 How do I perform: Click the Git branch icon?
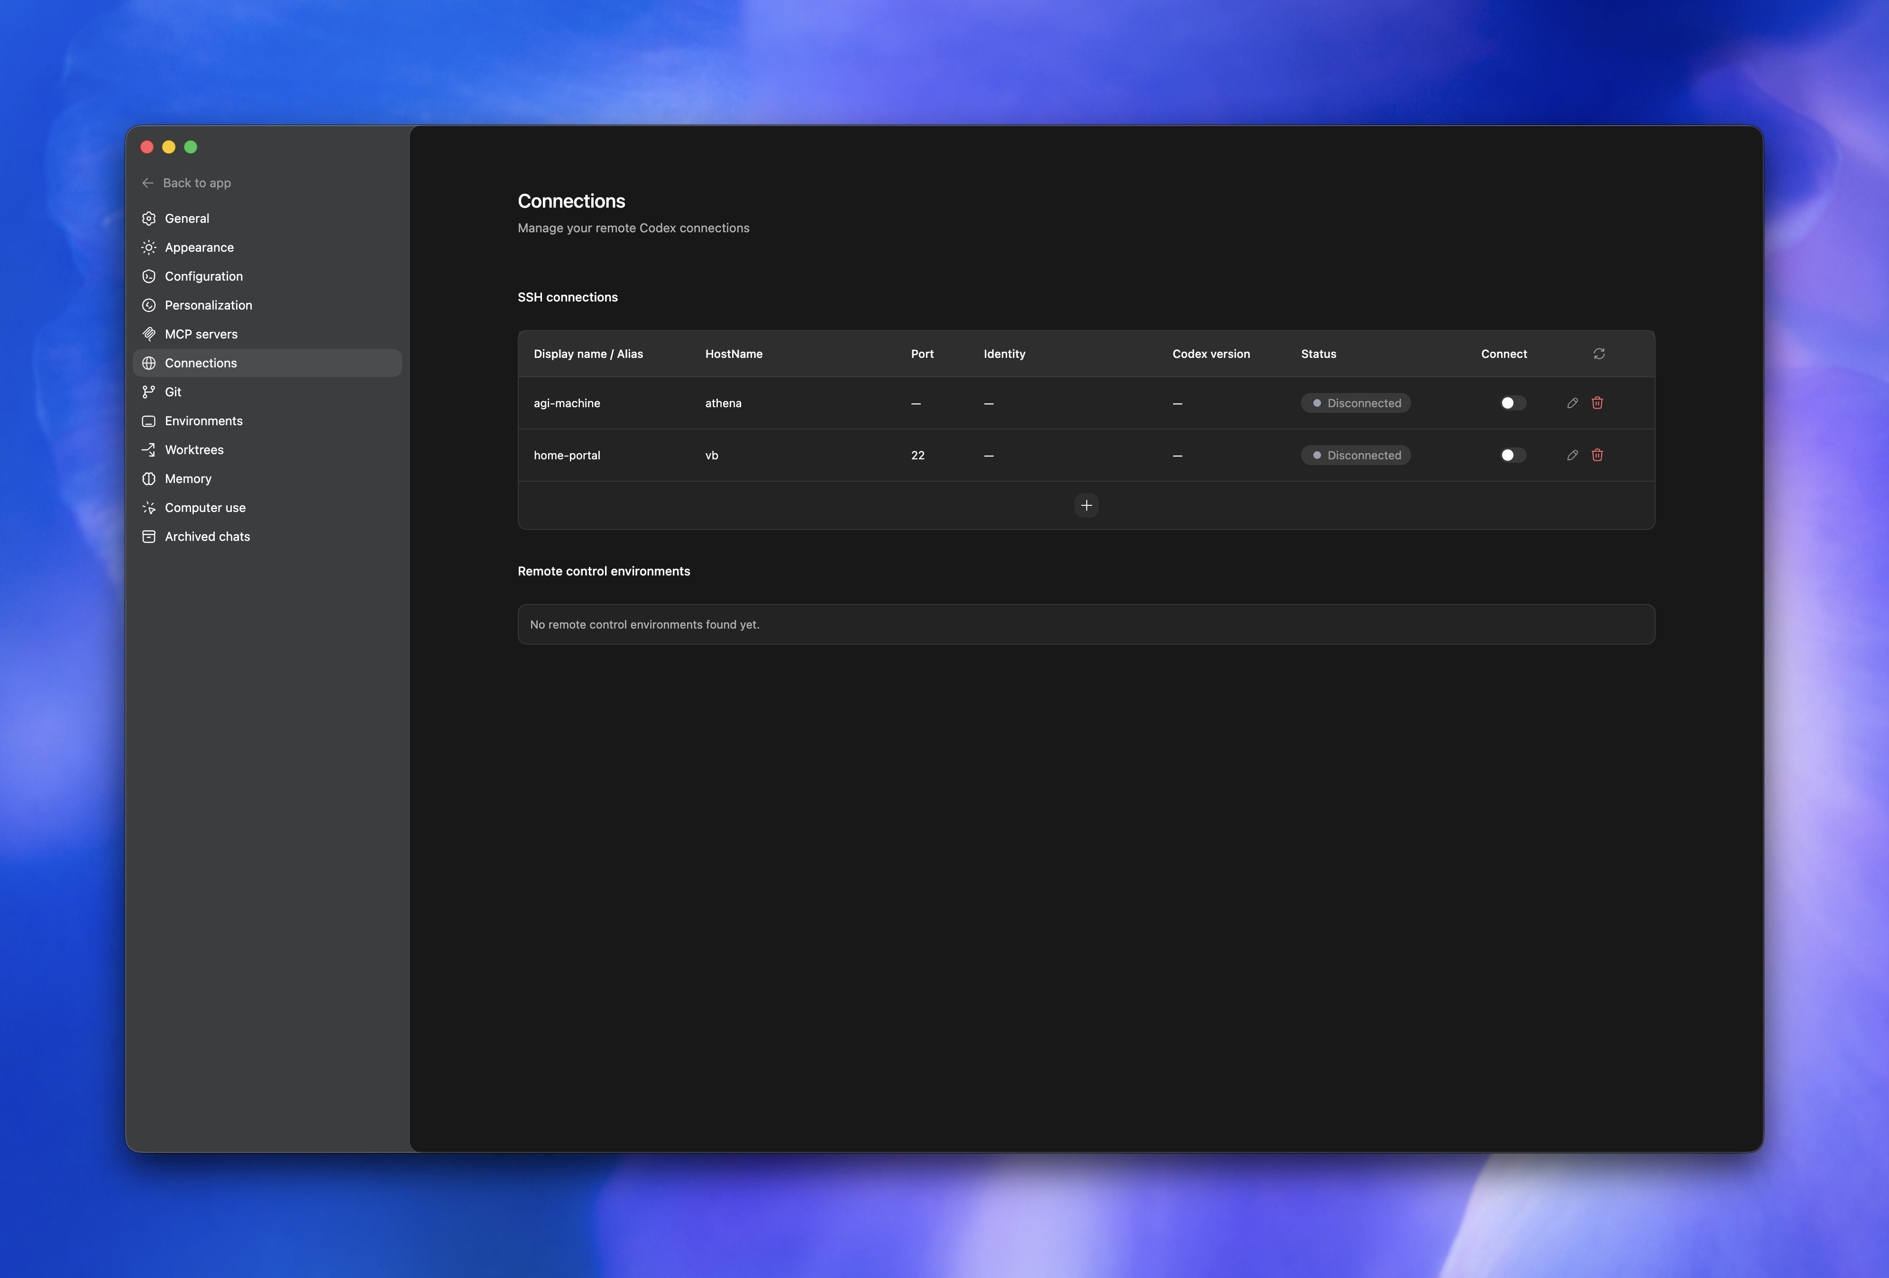tap(149, 392)
